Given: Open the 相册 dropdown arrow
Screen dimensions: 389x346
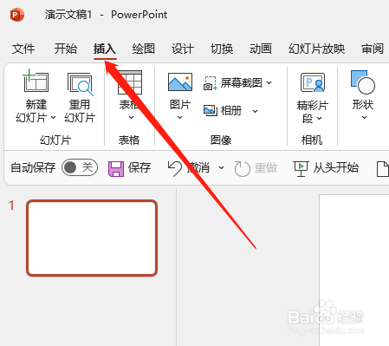Looking at the screenshot, I should [255, 111].
